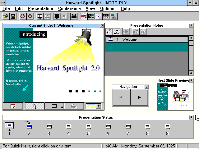Click the grayed eraser tool below the slide
This screenshot has width=199, height=149.
coord(74,106)
